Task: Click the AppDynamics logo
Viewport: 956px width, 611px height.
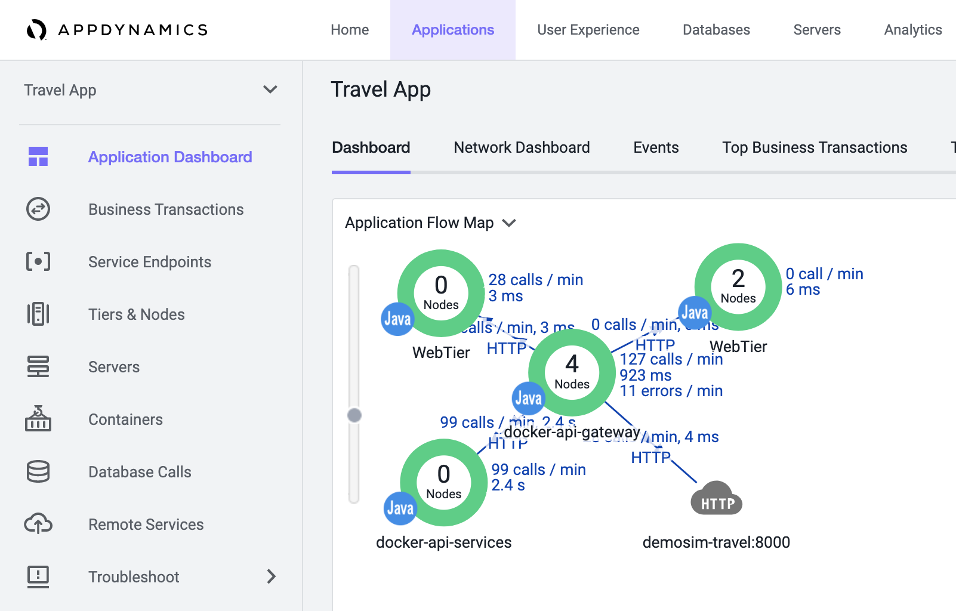Action: [x=118, y=30]
